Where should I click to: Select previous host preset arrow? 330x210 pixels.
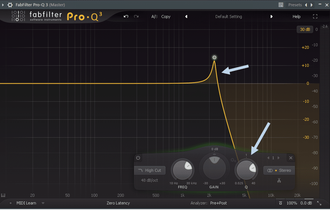306,5
